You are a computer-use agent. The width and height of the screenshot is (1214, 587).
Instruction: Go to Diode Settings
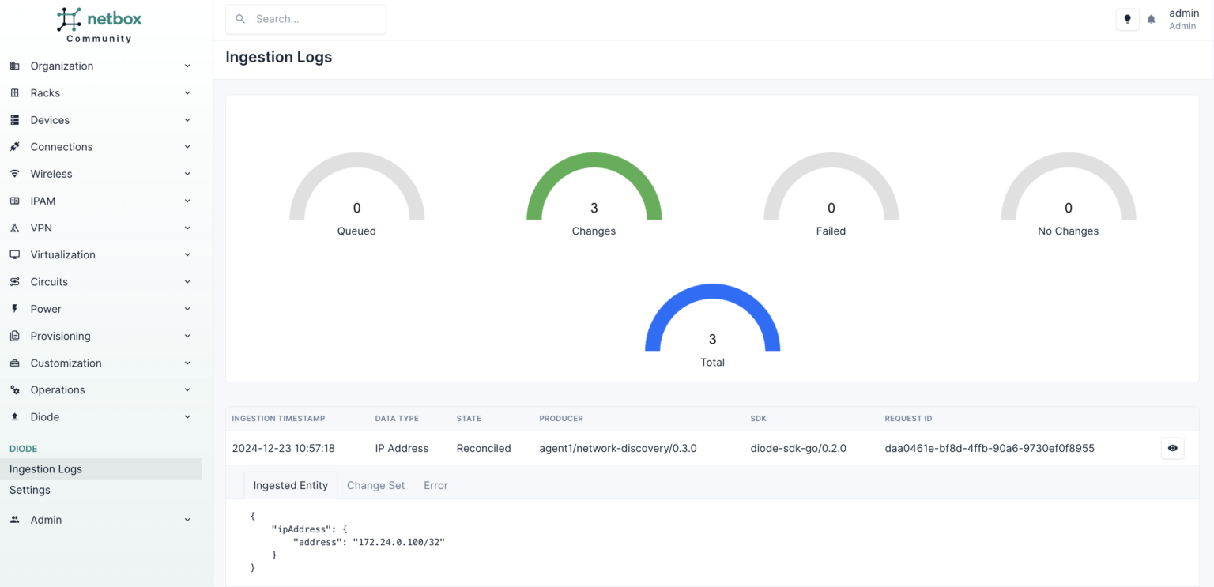pyautogui.click(x=29, y=490)
